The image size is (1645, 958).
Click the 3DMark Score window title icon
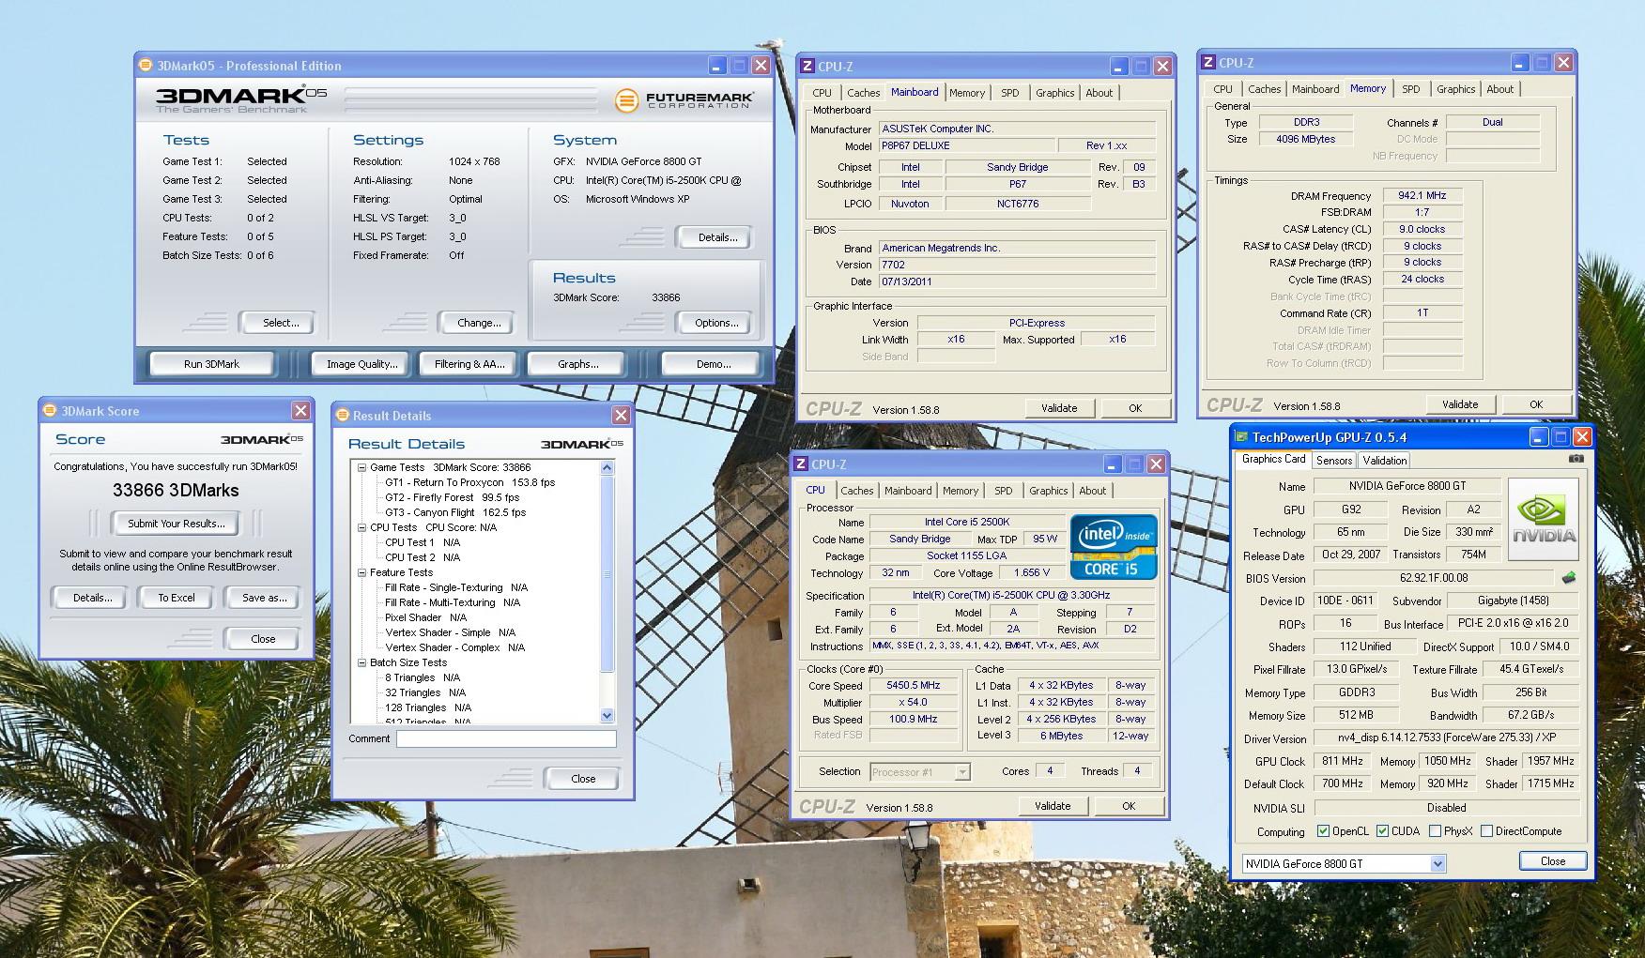(50, 410)
